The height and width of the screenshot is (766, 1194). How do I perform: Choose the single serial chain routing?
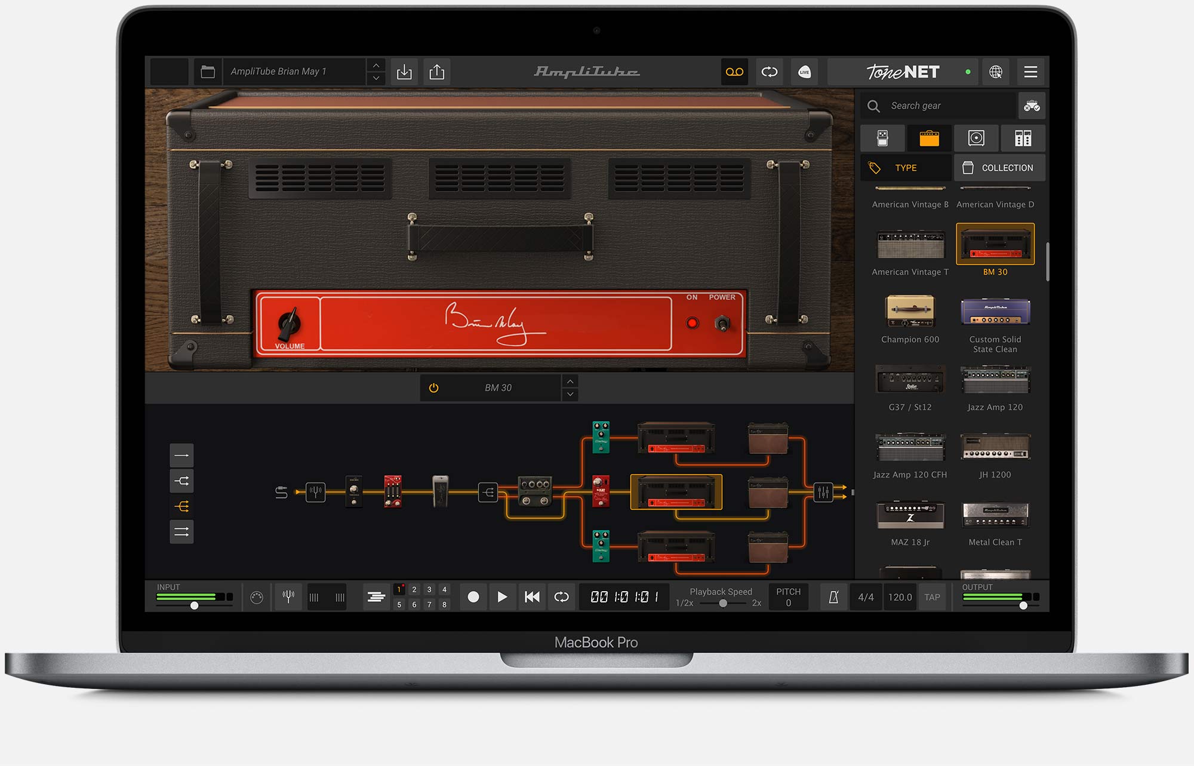(x=181, y=456)
